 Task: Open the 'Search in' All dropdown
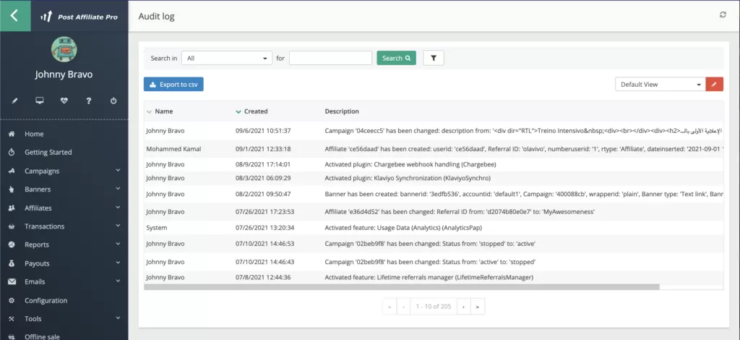pos(226,58)
